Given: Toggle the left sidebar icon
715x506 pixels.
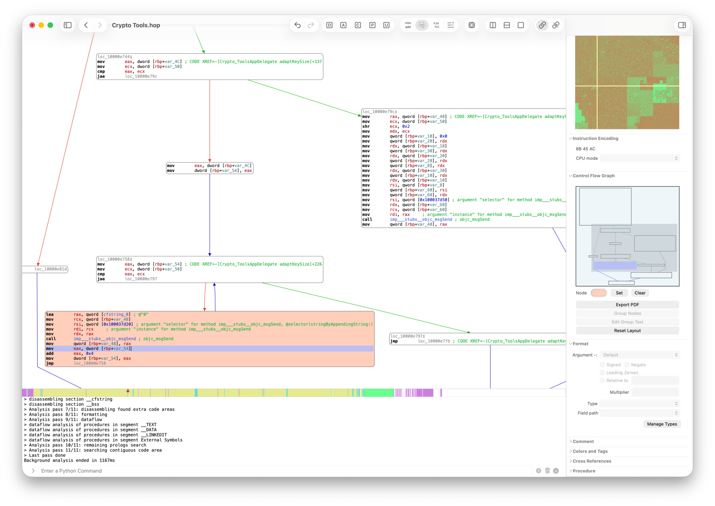Looking at the screenshot, I should (68, 25).
